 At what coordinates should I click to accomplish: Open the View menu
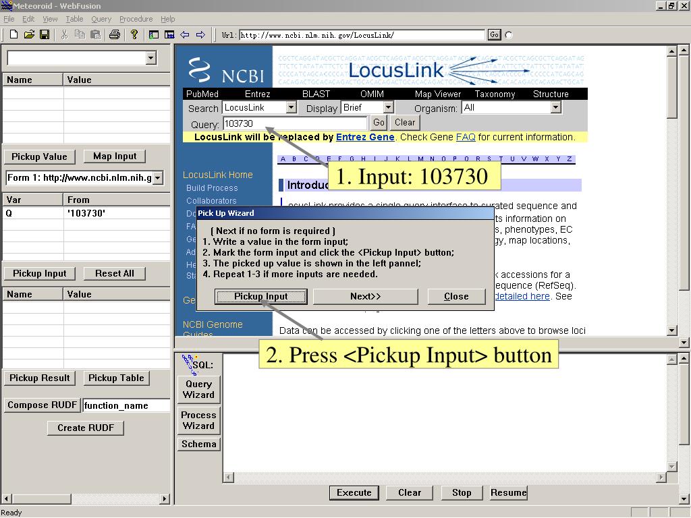point(50,19)
